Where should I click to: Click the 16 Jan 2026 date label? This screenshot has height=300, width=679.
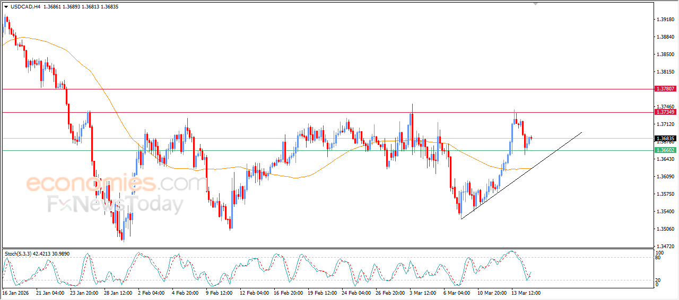15,293
